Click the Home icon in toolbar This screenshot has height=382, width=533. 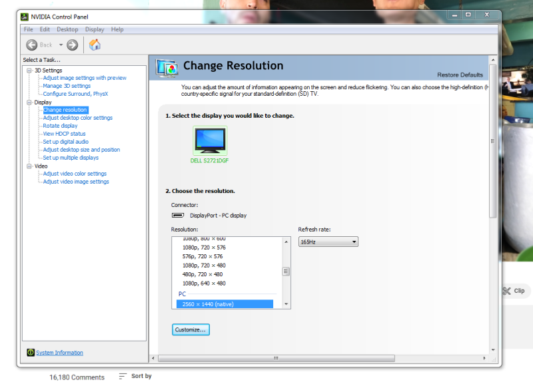click(95, 45)
